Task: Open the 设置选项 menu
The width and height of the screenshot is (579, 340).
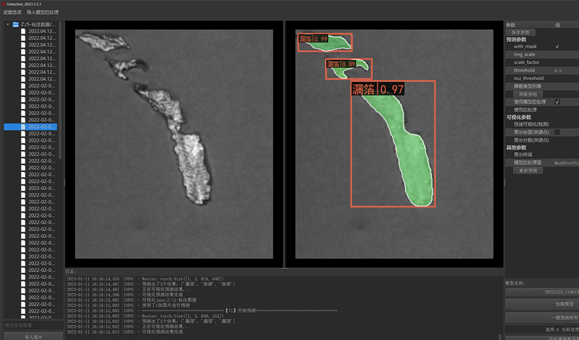Action: click(x=12, y=12)
